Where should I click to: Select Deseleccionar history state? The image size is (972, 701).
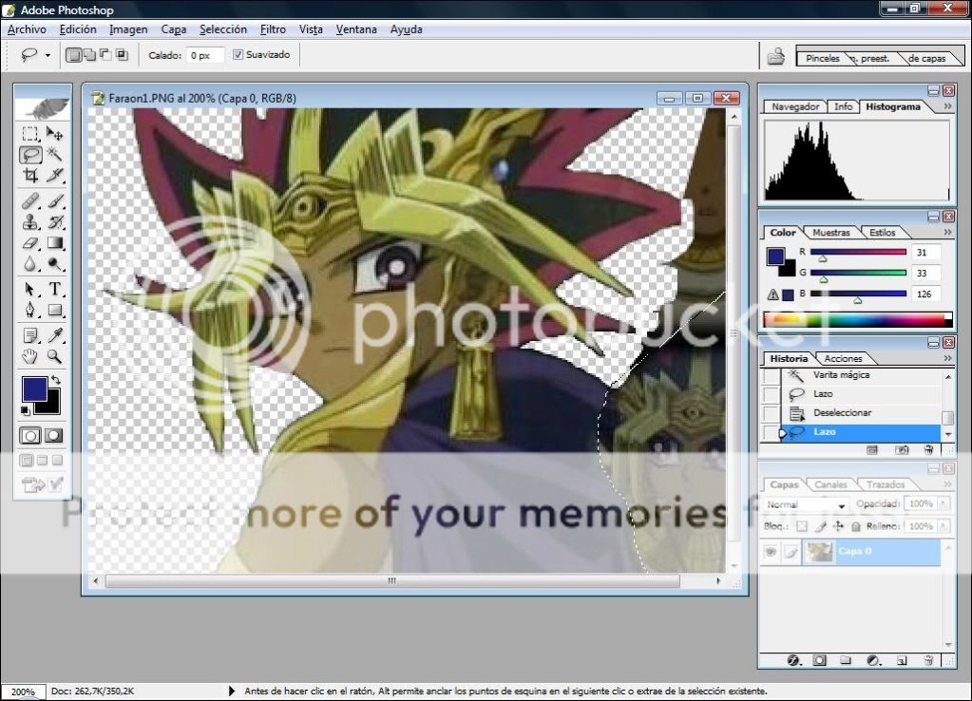pyautogui.click(x=842, y=413)
